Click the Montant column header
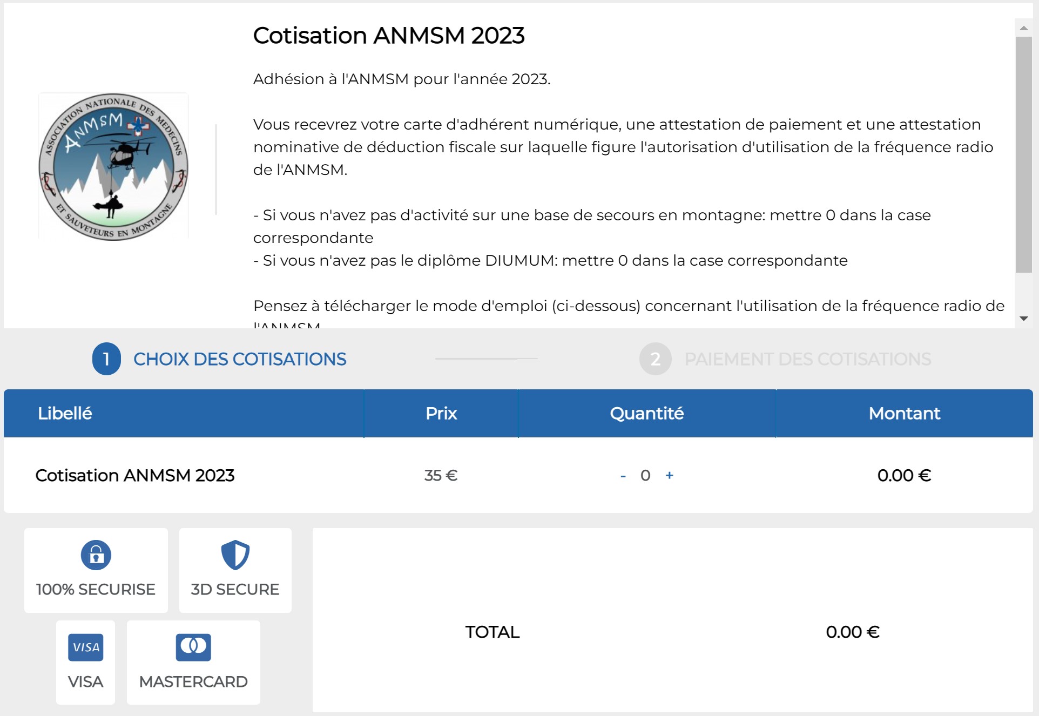This screenshot has height=716, width=1039. 905,413
